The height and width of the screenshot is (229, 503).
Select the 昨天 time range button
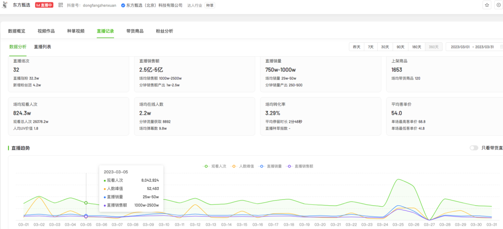coord(357,47)
